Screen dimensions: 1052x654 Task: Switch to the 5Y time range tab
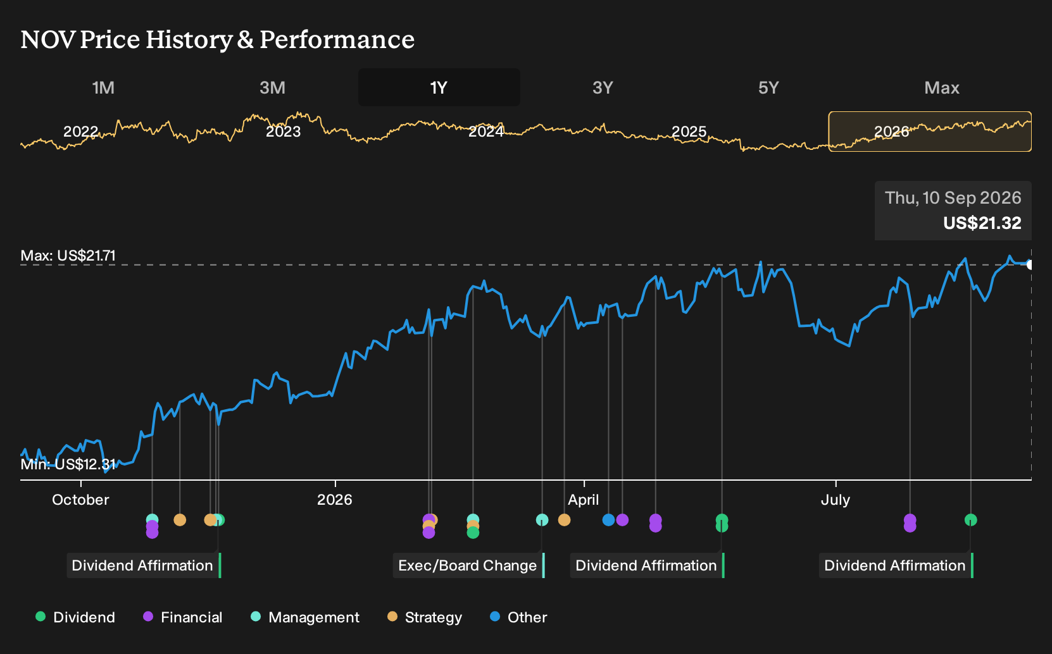coord(768,87)
